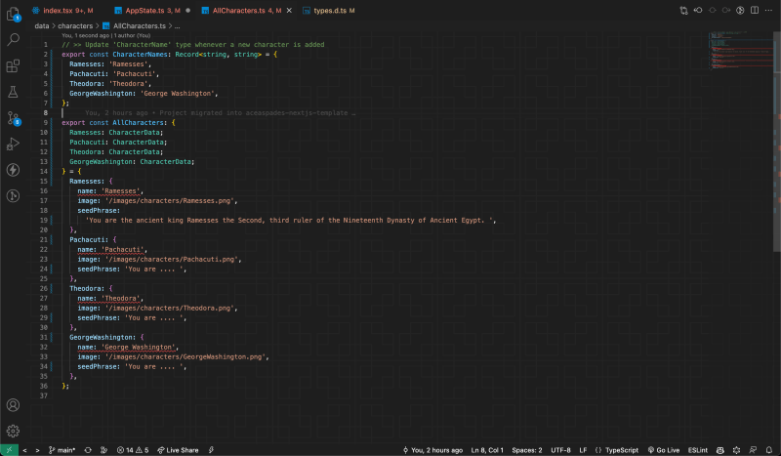Open the Search view in the sidebar

(14, 40)
